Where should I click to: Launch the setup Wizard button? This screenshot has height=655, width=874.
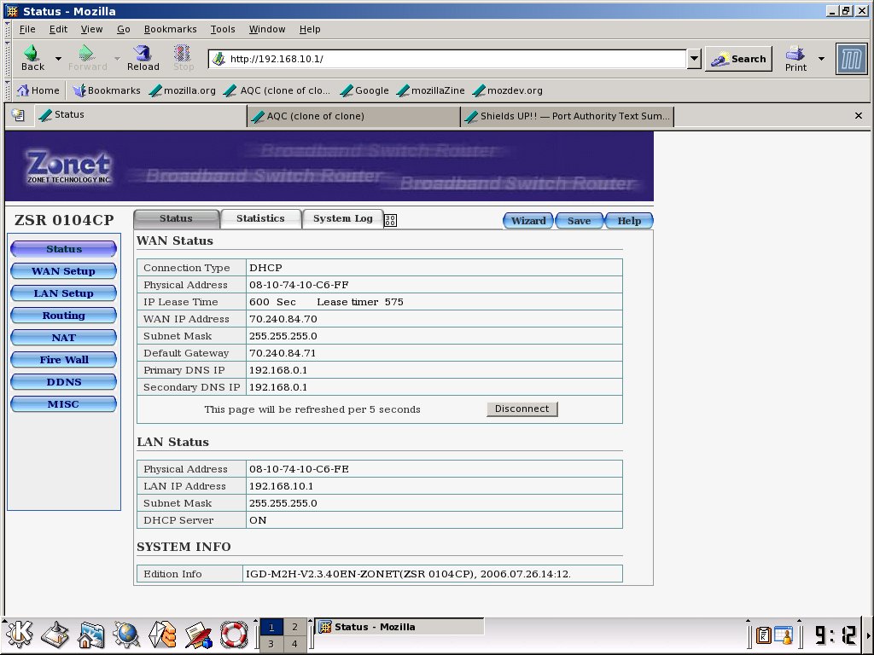coord(527,221)
